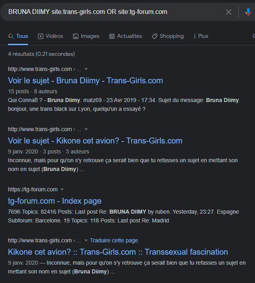Open 'Voir le sujet - Kikone cet avion?' result

click(95, 141)
